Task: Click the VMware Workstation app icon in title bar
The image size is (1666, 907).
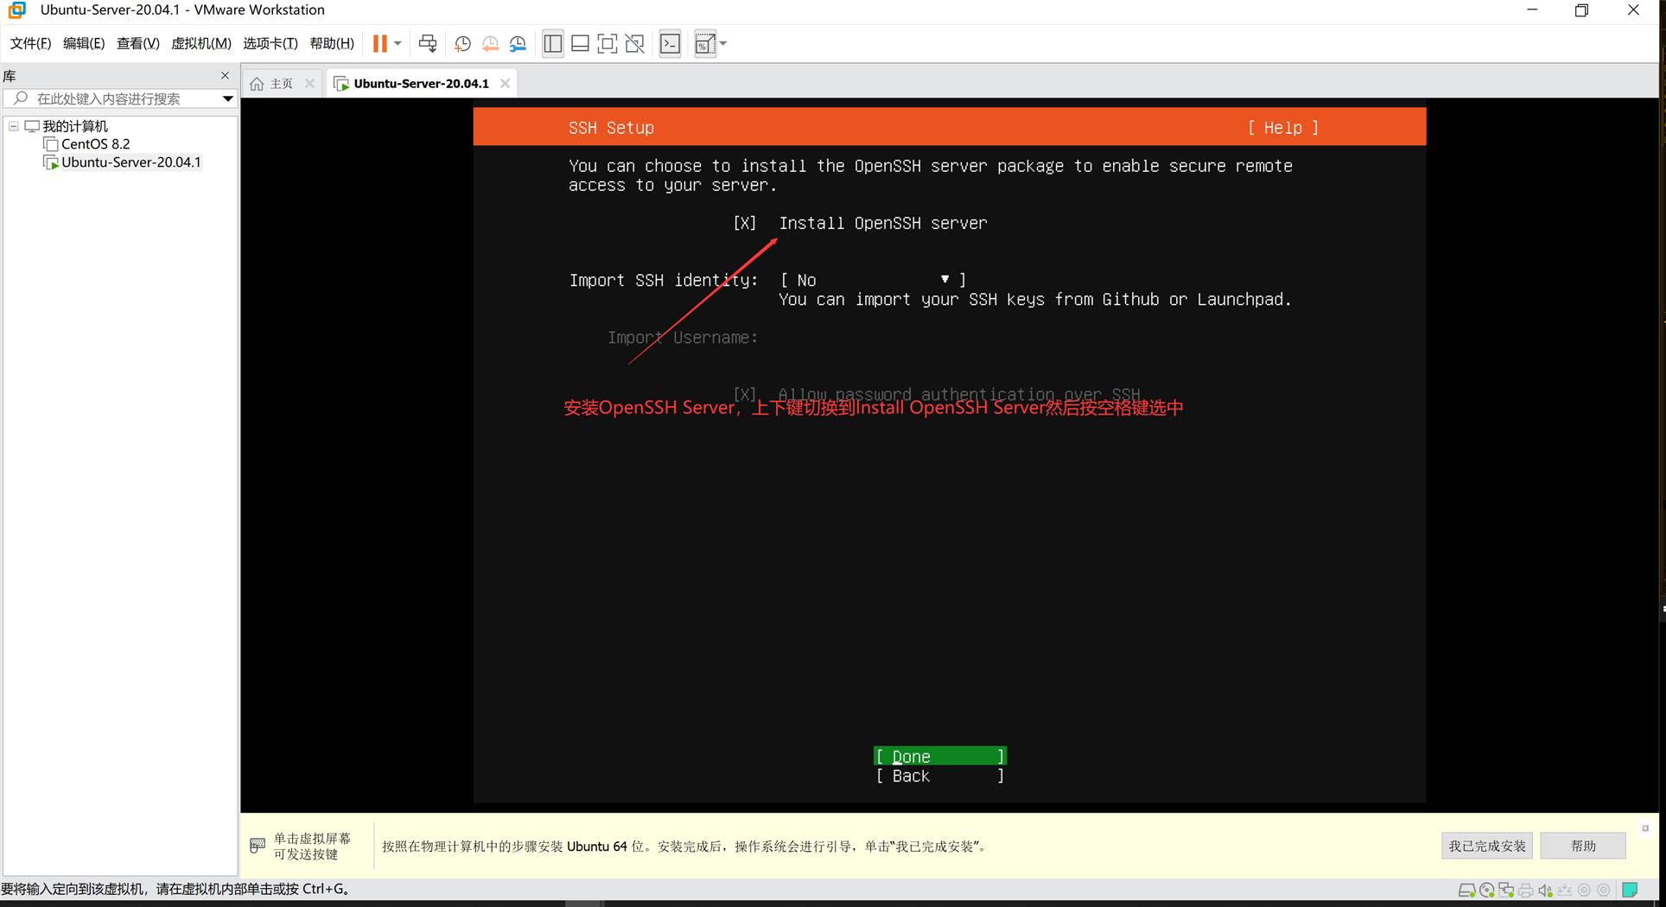Action: 16,10
